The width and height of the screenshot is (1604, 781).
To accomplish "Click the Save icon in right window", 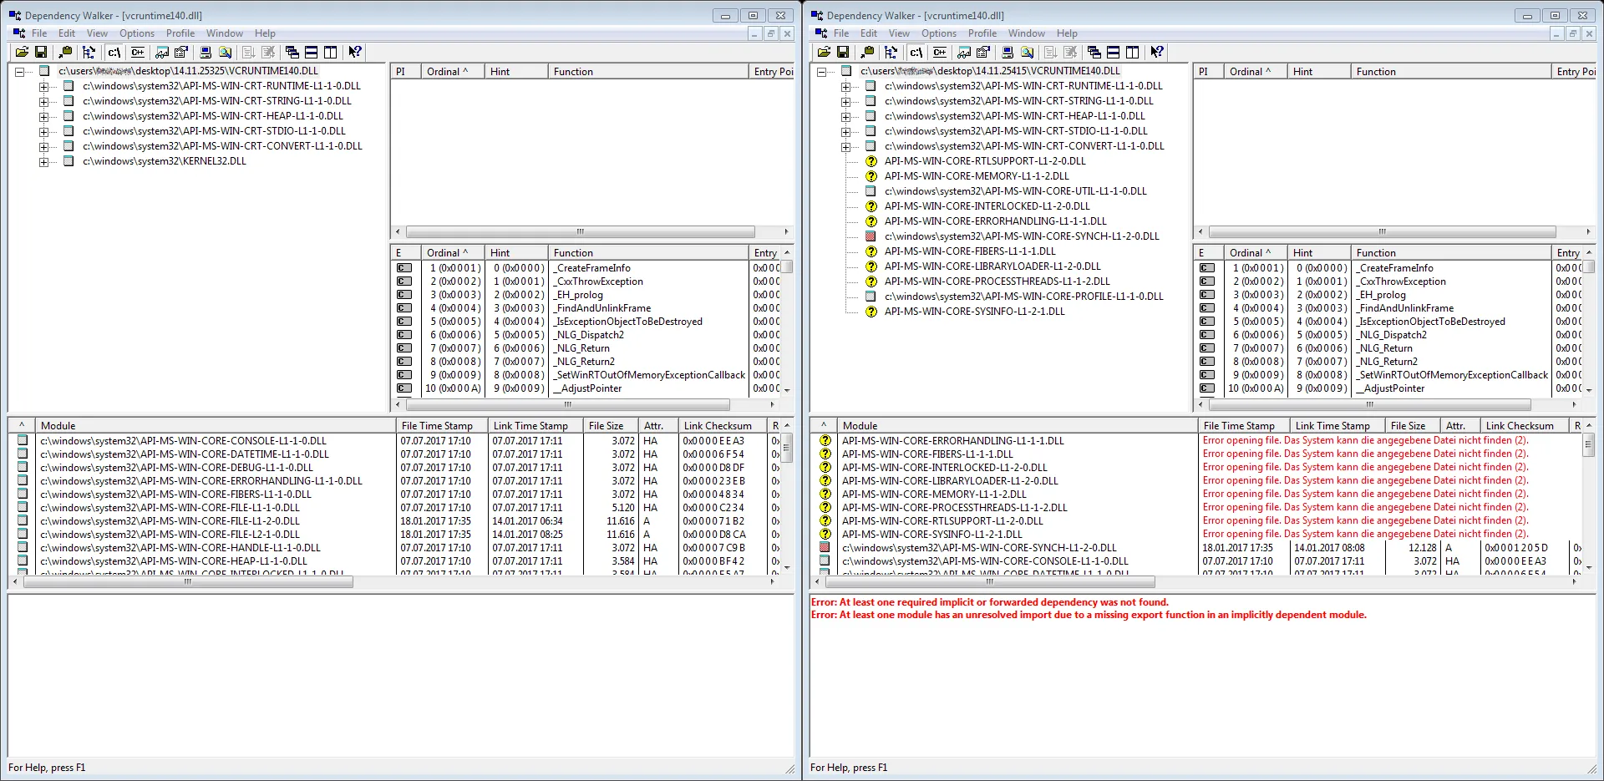I will (843, 52).
